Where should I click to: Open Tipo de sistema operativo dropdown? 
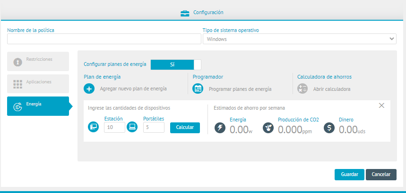tap(300, 39)
